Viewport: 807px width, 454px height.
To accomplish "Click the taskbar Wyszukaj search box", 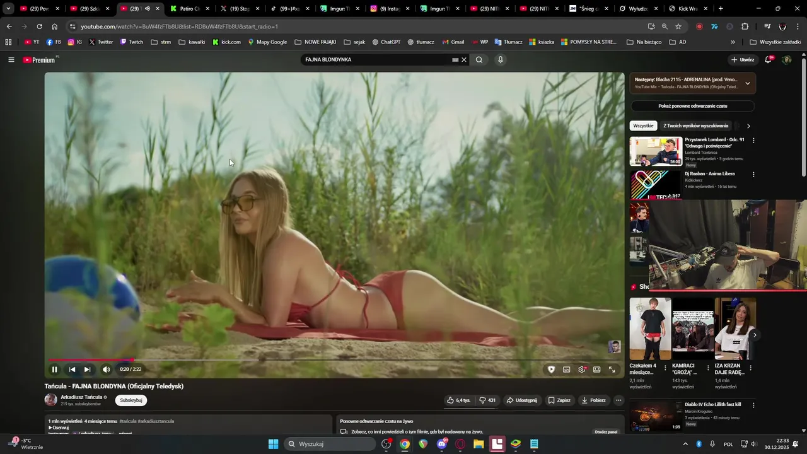I will coord(330,444).
